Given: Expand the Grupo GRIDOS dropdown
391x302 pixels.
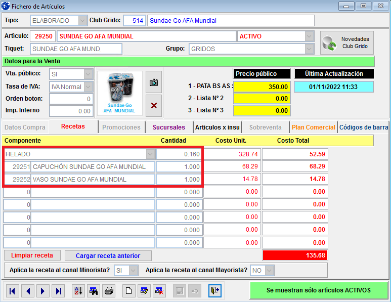Looking at the screenshot, I should click(x=309, y=49).
